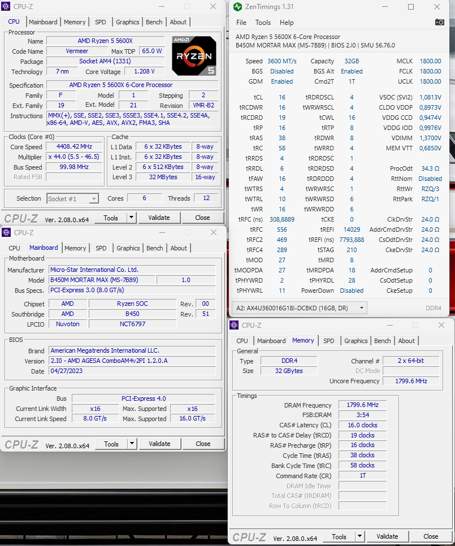
Task: Minimize the ZenTimings window
Action: (385, 7)
